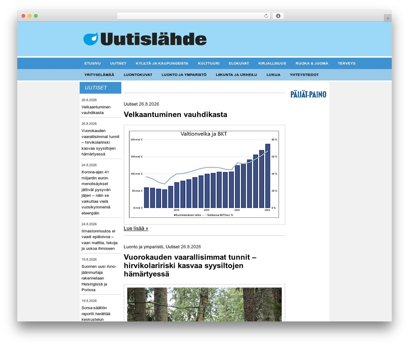Open sidebar link about hirvikolaririski
Screen dimensions: 409x346
tap(100, 142)
